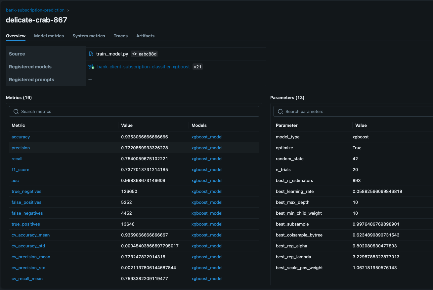The width and height of the screenshot is (433, 290).
Task: Open the Artifacts tab
Action: [145, 36]
